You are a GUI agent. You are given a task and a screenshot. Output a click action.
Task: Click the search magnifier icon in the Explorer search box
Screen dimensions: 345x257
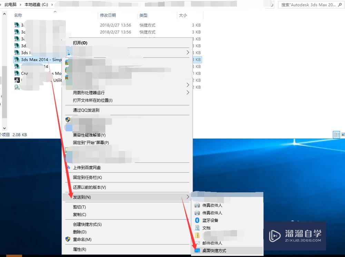point(340,4)
